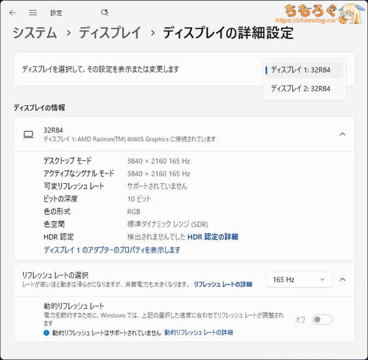Viewport: 368px width, 360px height.
Task: Click the blue info icon for dynamic refresh
Action: (x=46, y=332)
